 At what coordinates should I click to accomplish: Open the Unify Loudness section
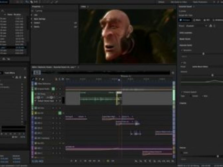click(186, 33)
